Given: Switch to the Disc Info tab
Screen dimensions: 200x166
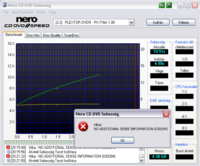Looking at the screenshot, I should pos(33,35).
